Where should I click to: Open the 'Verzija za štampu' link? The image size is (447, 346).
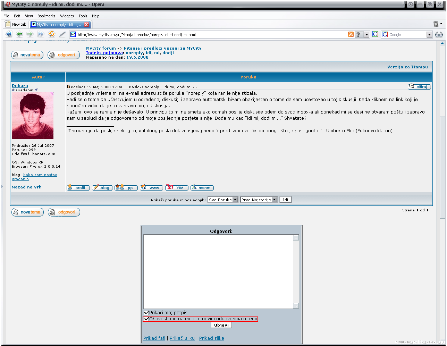[x=408, y=67]
